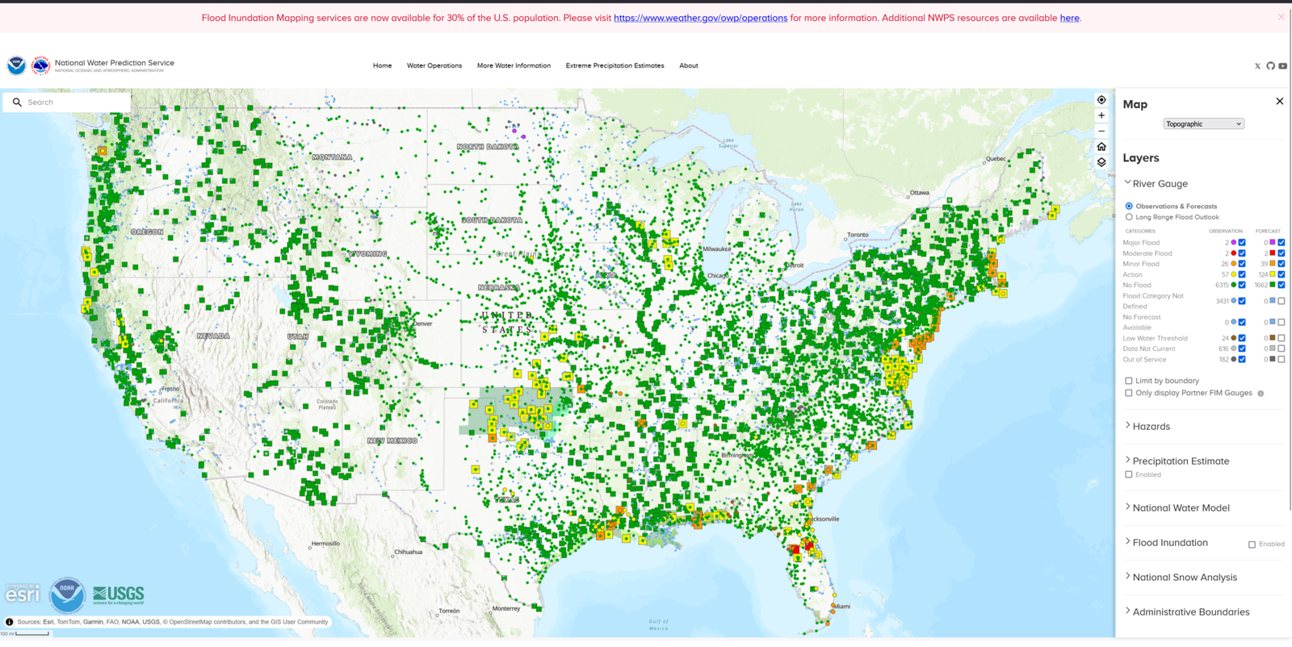Open the More Water Information menu

(514, 66)
